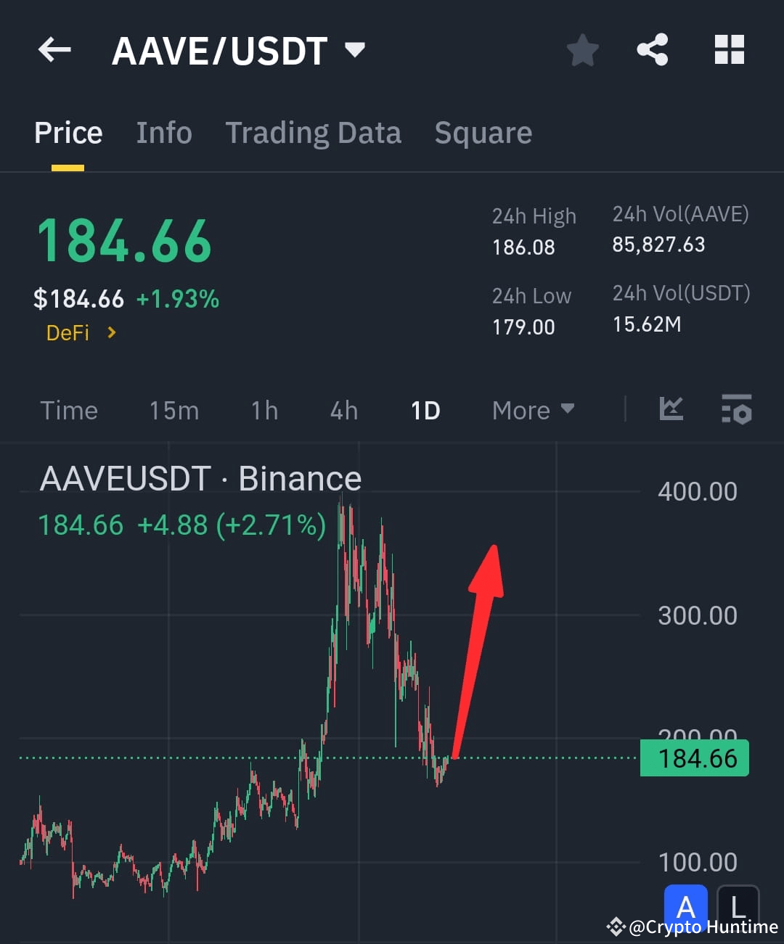784x944 pixels.
Task: Open the share options
Action: pos(653,50)
